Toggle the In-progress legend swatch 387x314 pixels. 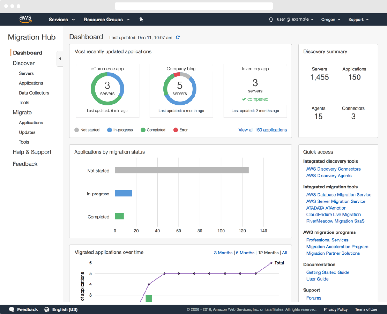pyautogui.click(x=109, y=130)
